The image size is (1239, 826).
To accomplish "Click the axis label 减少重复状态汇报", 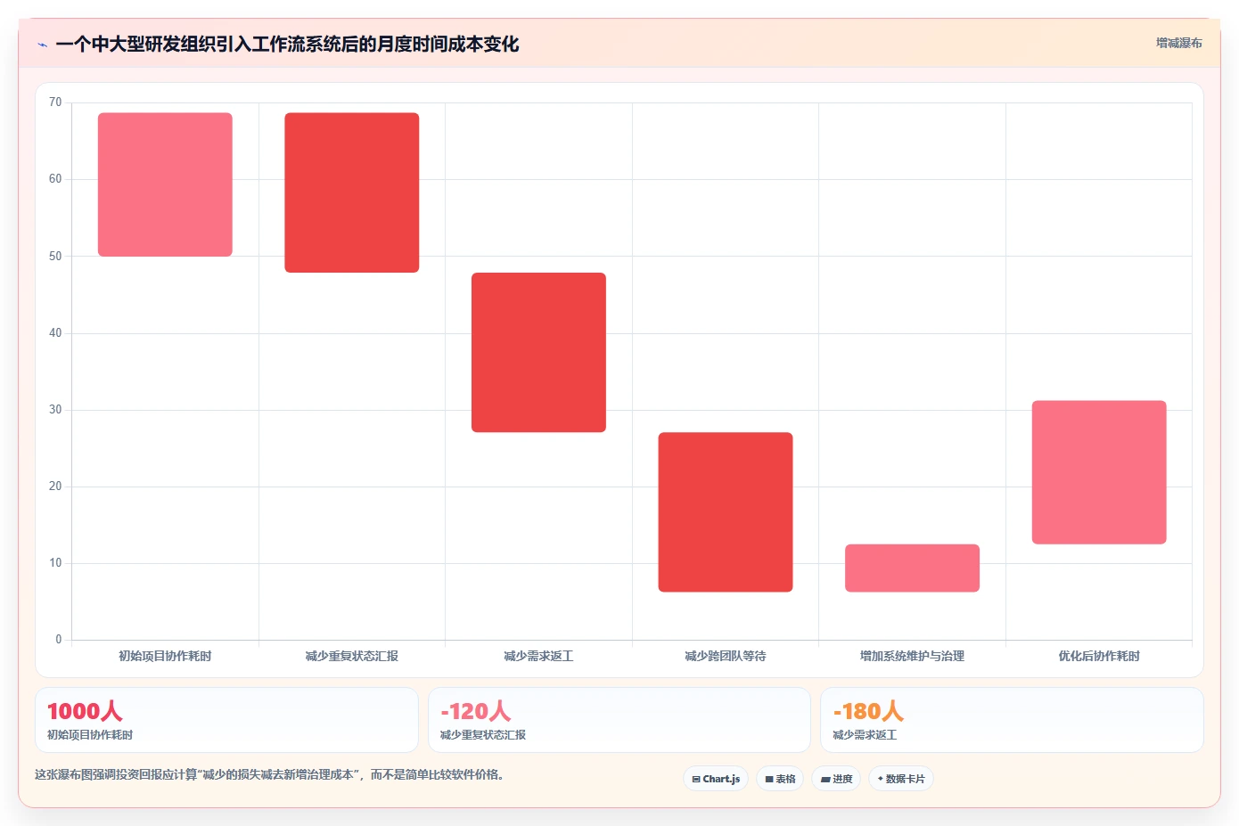I will (352, 656).
